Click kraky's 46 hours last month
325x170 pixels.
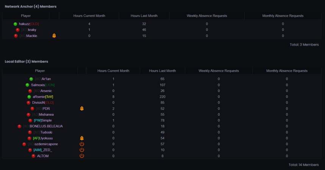tap(144, 30)
